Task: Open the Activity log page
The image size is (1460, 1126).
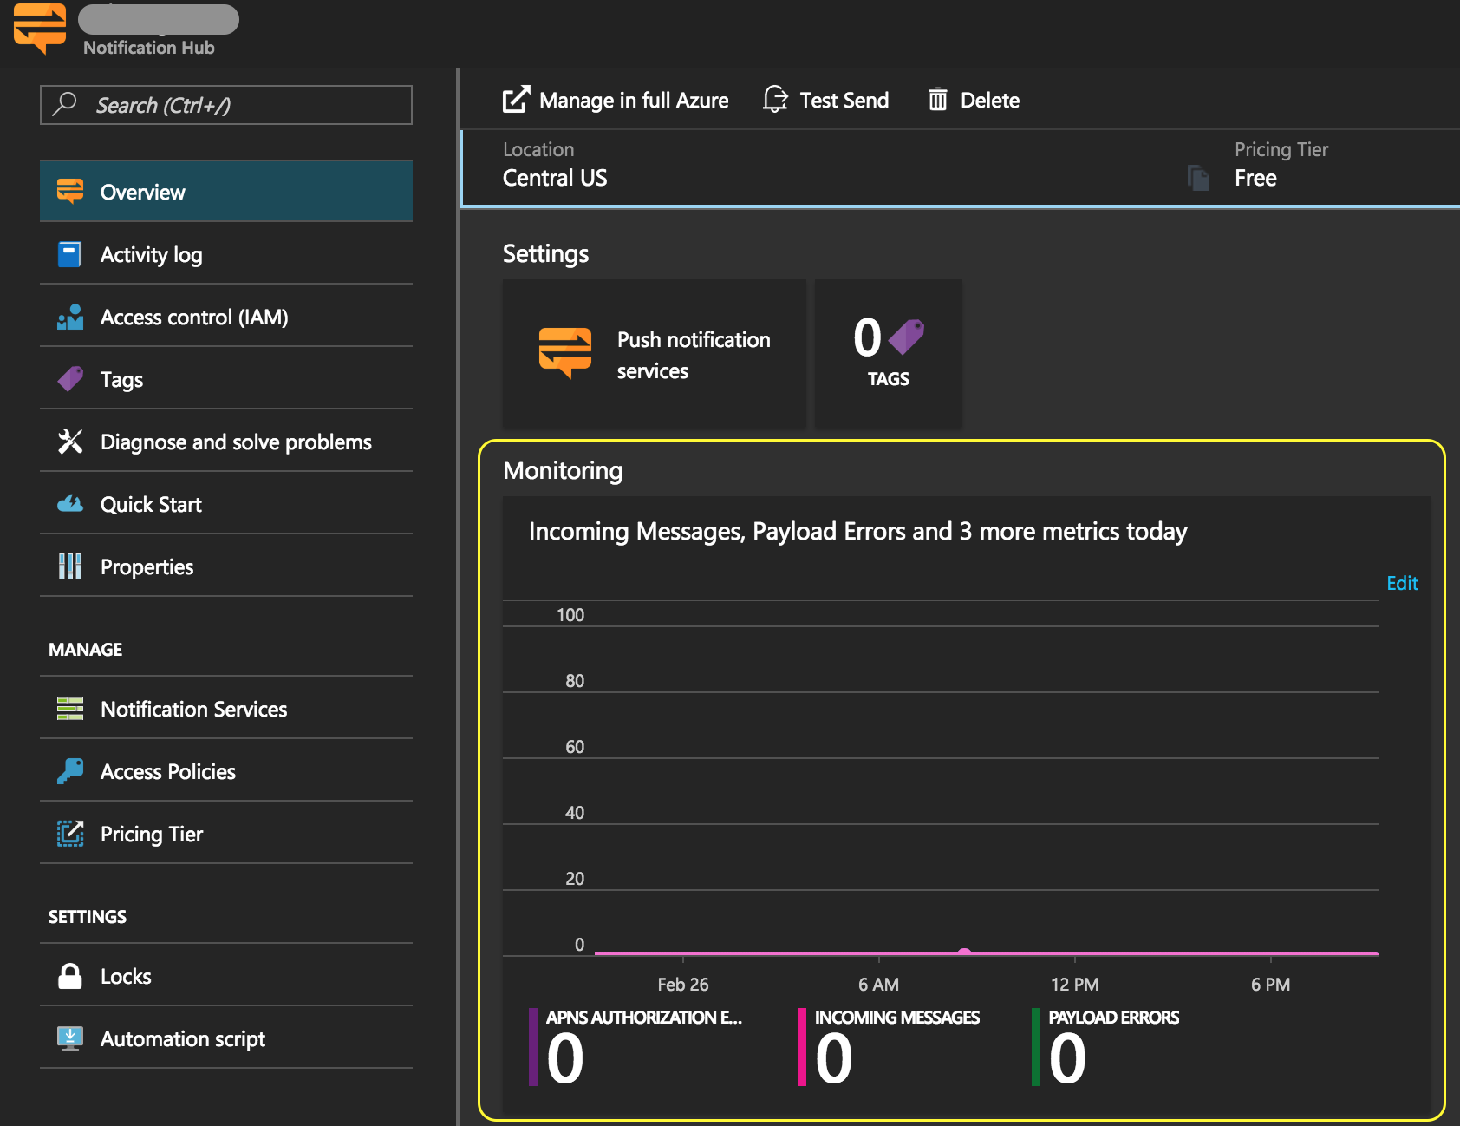Action: click(x=226, y=254)
